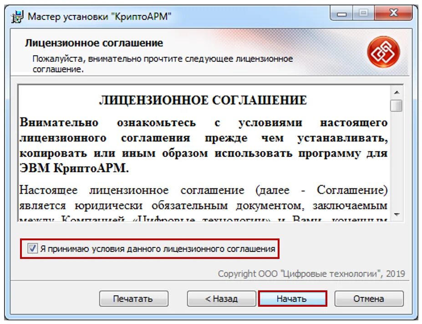Image resolution: width=422 pixels, height=324 pixels.
Task: Click the Печатать button
Action: [134, 299]
